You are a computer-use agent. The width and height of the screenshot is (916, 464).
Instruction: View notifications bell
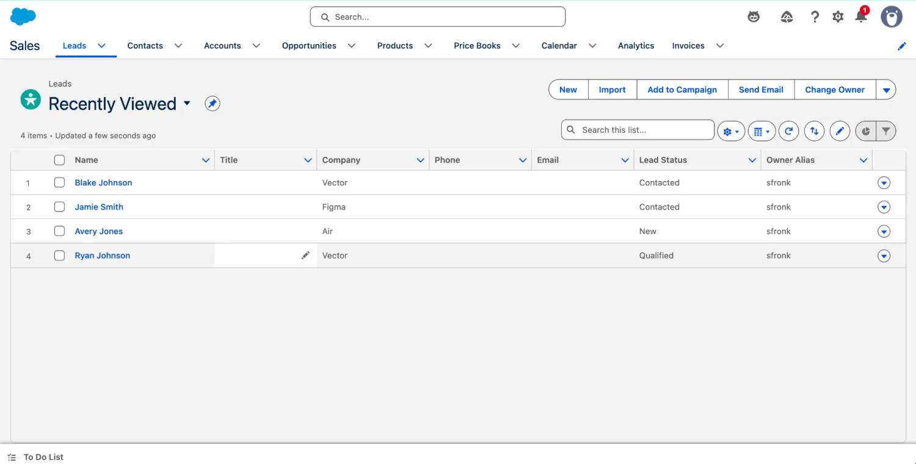click(x=861, y=16)
